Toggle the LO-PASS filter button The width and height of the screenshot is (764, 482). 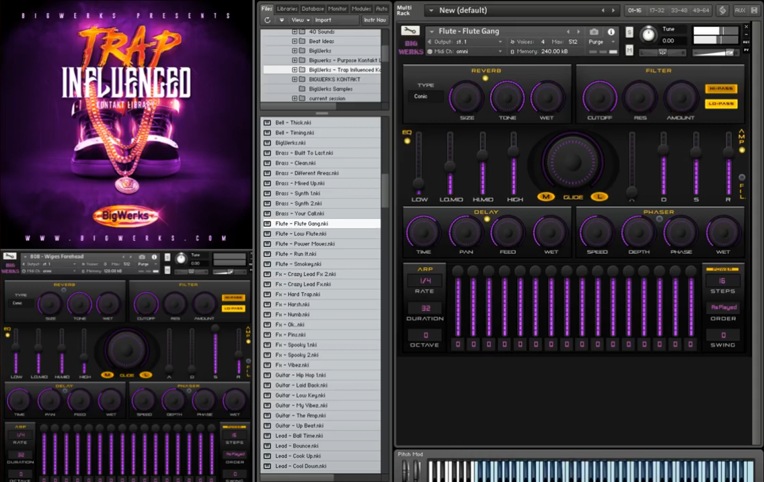[x=721, y=103]
